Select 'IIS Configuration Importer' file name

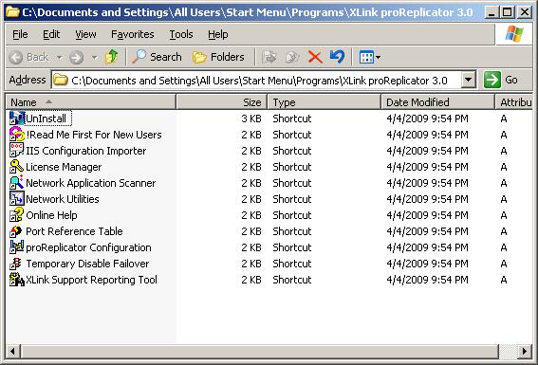tap(85, 151)
